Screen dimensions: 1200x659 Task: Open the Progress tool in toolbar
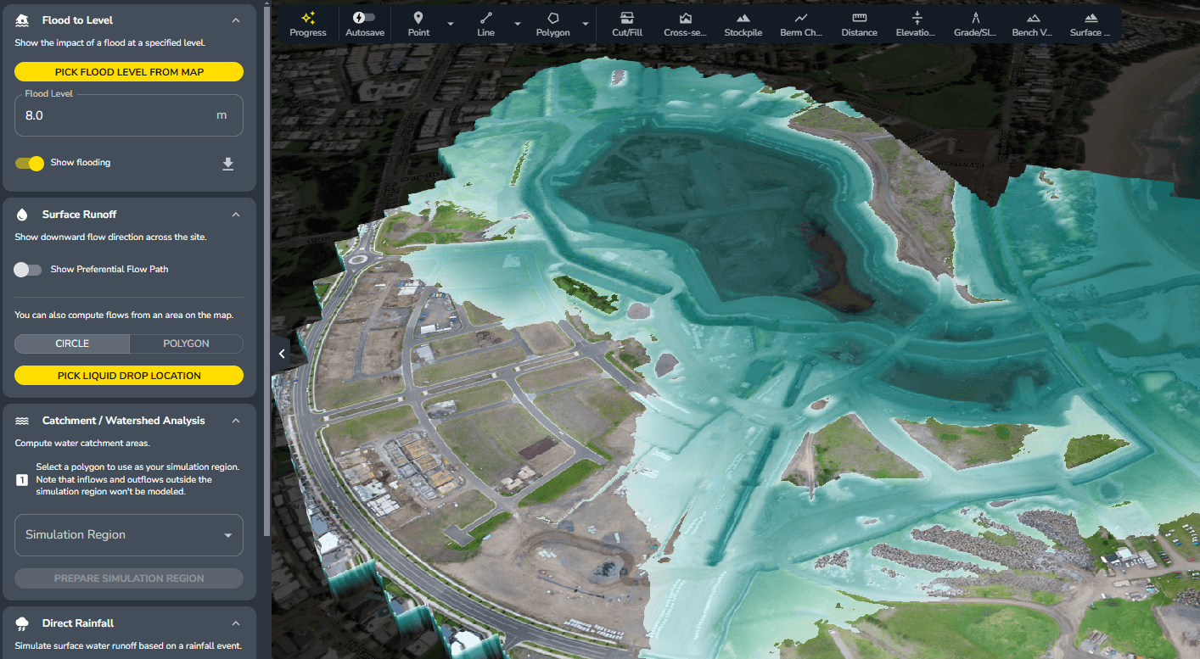point(307,24)
